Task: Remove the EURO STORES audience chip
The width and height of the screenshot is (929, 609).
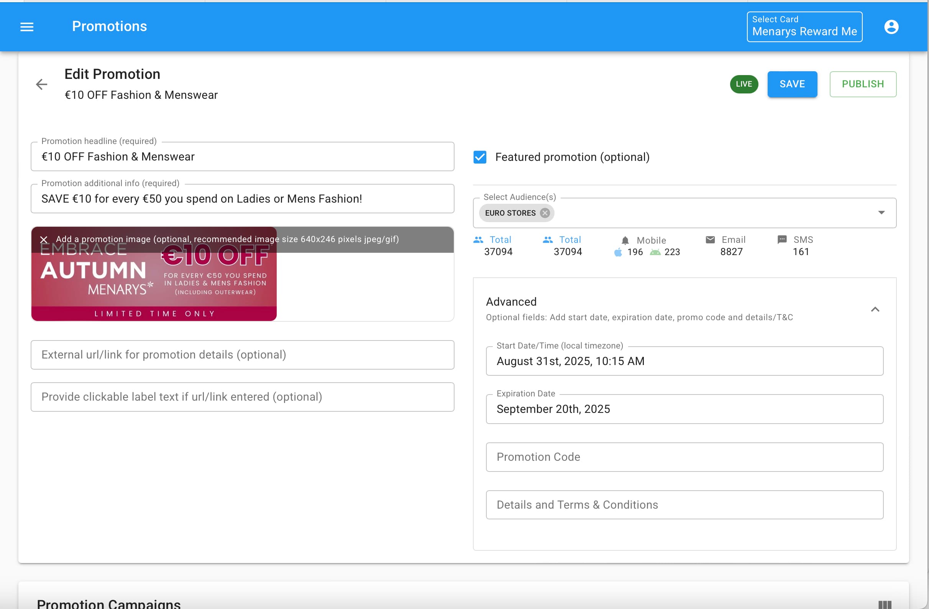Action: click(x=545, y=213)
